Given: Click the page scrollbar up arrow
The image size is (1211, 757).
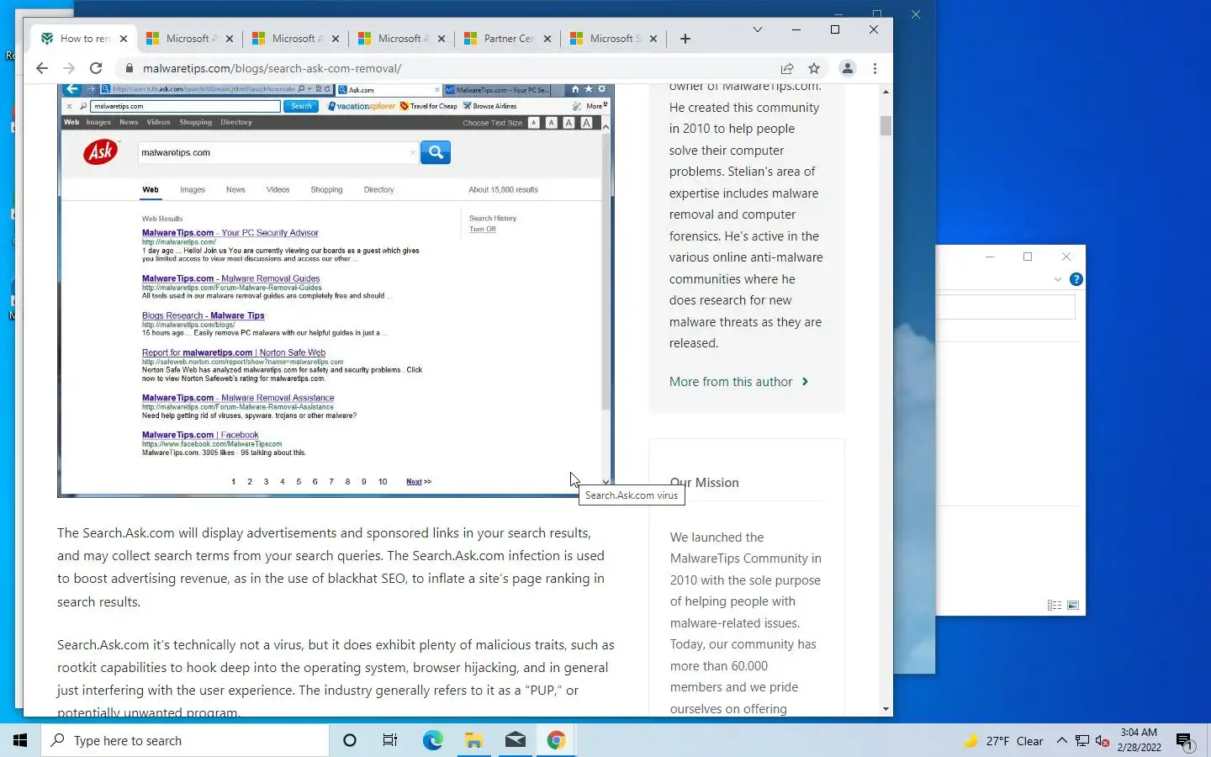Looking at the screenshot, I should pyautogui.click(x=886, y=91).
